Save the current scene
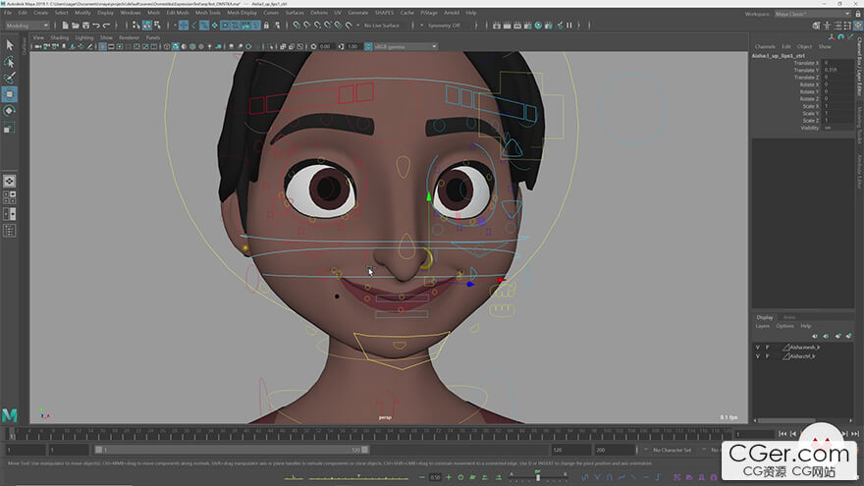 pos(85,26)
